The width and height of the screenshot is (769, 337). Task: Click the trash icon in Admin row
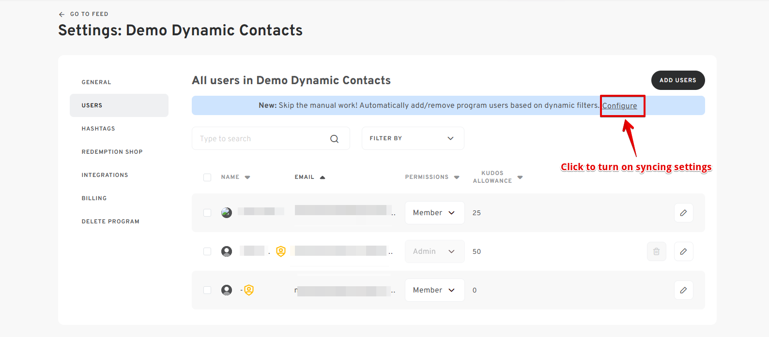656,251
